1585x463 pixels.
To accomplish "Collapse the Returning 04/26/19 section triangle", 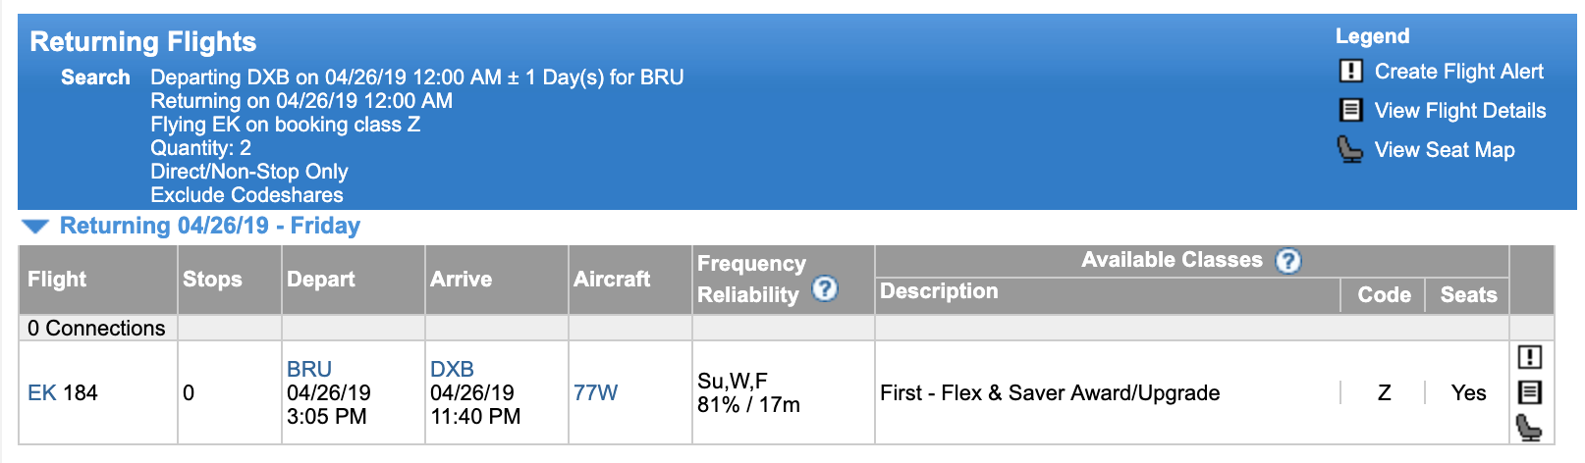I will [x=35, y=227].
